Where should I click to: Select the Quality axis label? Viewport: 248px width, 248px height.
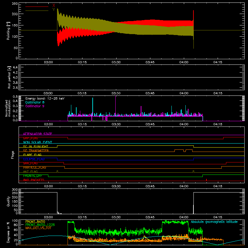[x=8, y=201]
